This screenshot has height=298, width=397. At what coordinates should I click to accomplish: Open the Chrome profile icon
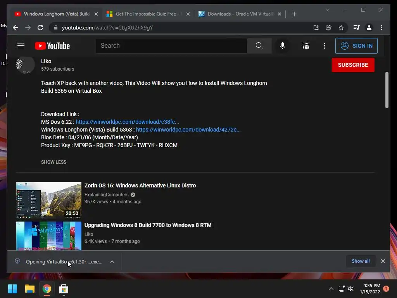[369, 28]
